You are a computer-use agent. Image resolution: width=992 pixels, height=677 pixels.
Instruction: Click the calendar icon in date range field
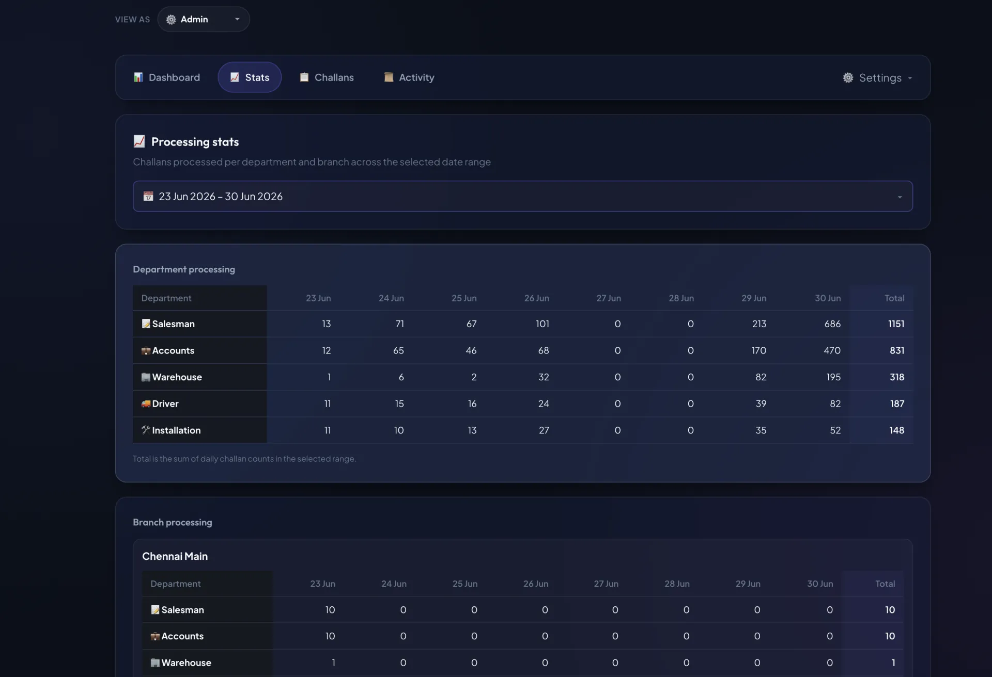pos(148,196)
